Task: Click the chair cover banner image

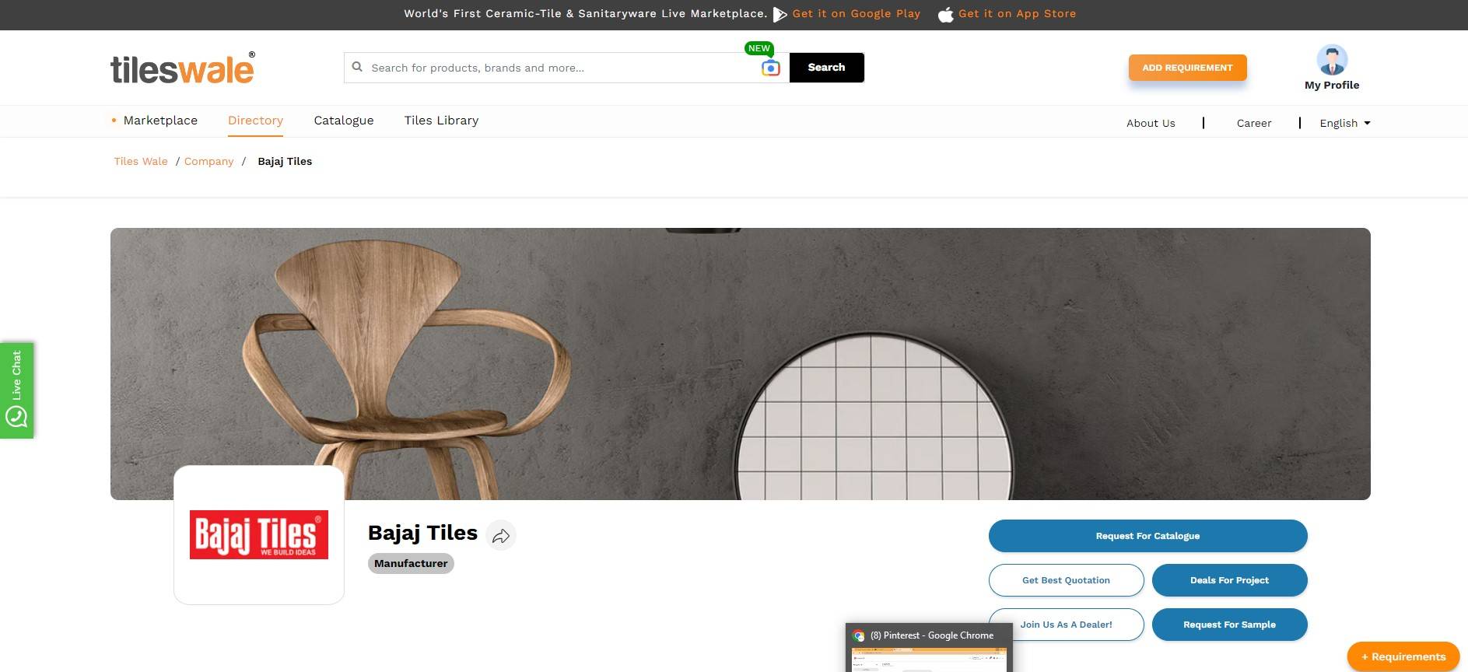Action: point(740,363)
